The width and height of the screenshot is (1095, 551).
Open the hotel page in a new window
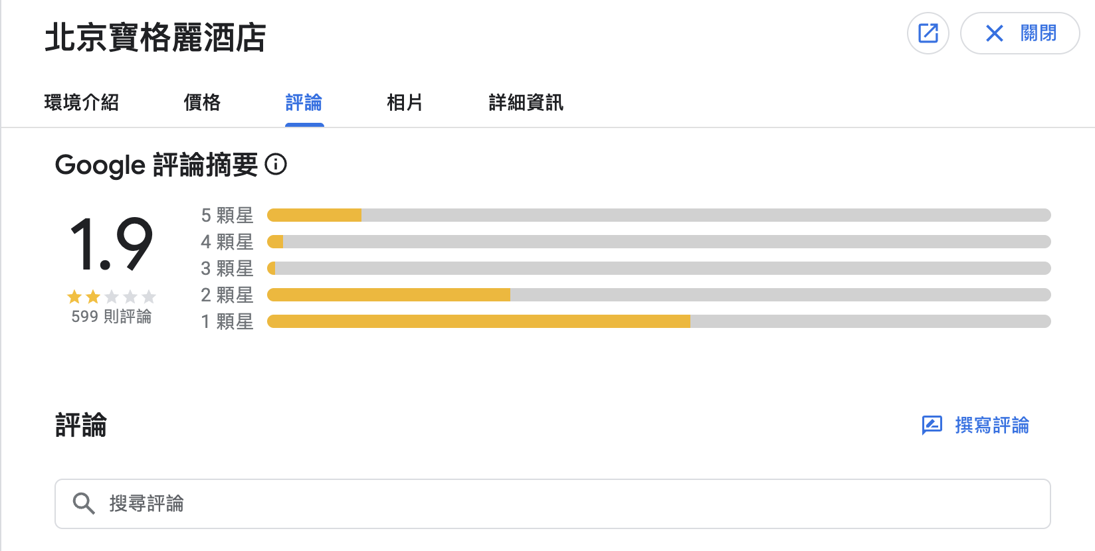[x=928, y=33]
